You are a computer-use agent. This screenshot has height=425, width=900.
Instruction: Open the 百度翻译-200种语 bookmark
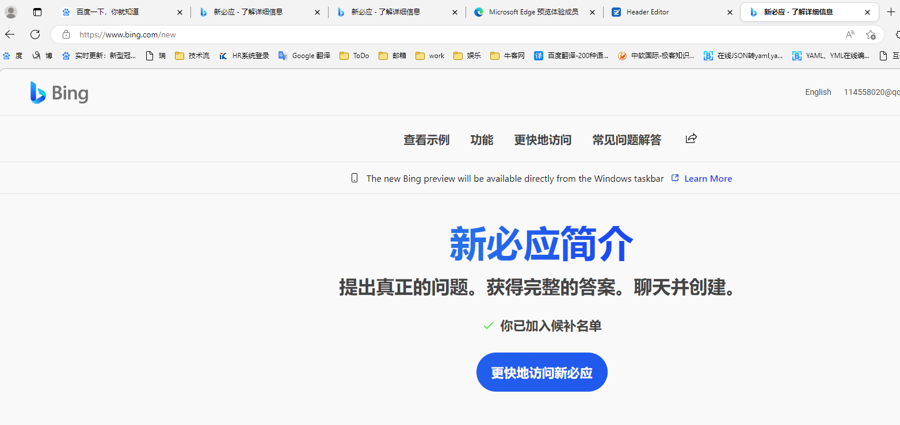click(571, 56)
